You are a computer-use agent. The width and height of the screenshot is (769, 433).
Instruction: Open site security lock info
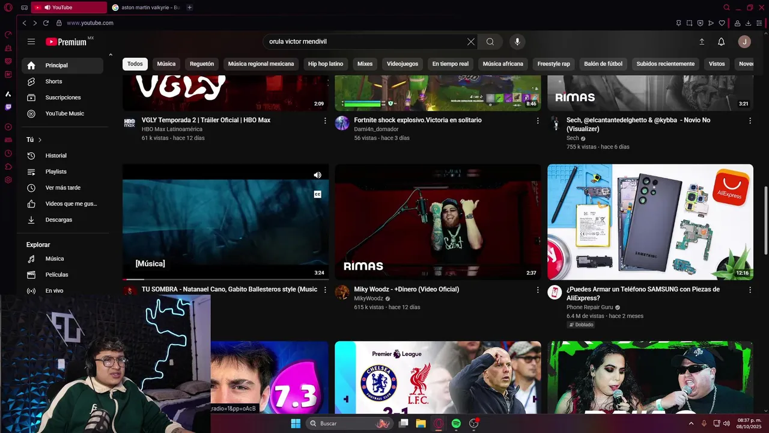point(59,23)
